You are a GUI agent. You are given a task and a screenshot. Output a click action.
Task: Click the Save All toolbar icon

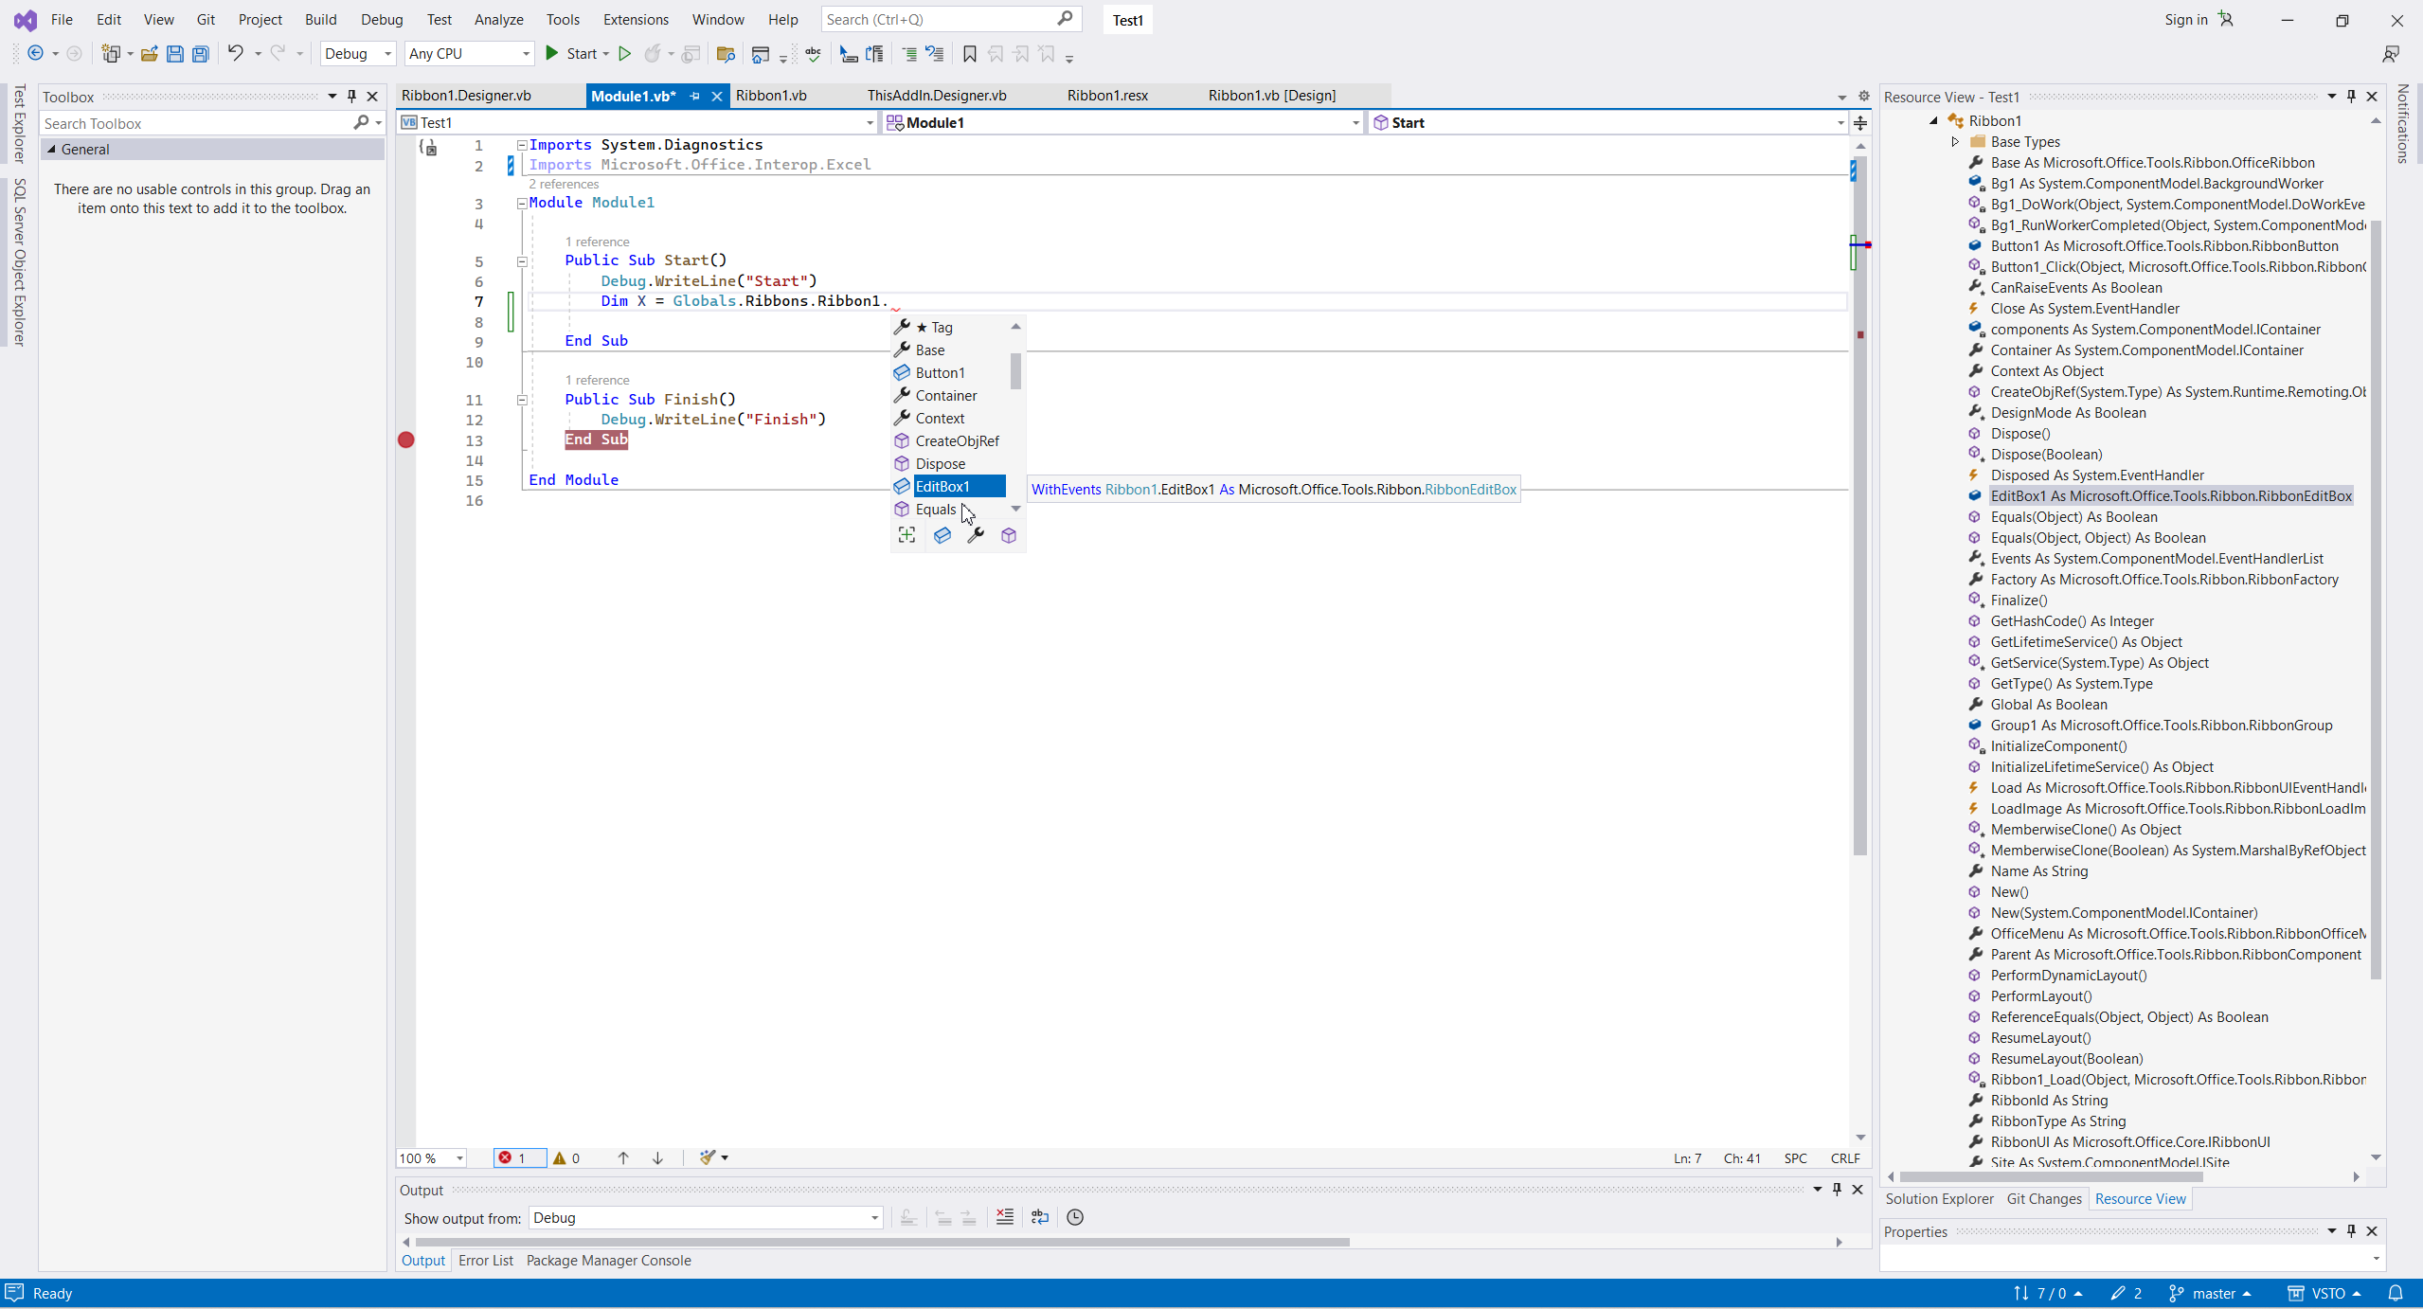(x=201, y=54)
